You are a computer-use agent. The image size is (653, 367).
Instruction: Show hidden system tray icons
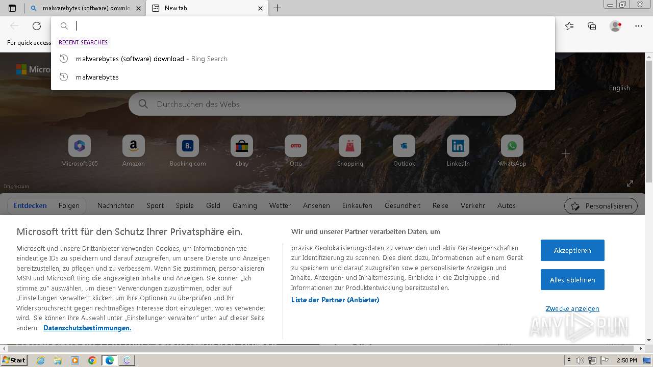[x=569, y=360]
